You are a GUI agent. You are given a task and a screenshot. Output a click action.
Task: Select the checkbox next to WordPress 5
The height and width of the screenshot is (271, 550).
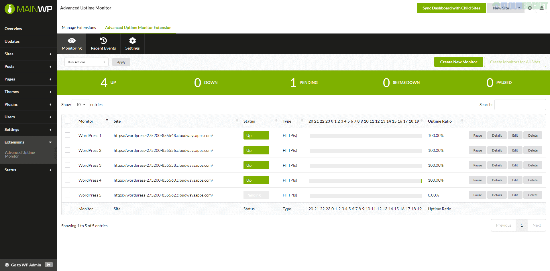[x=68, y=195]
